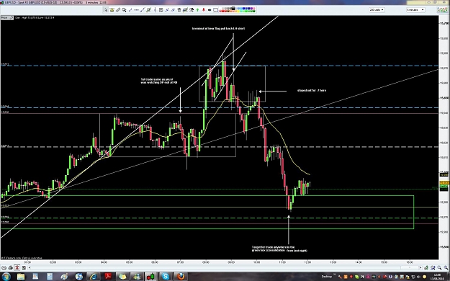
Task: Click the chart objects settings icon
Action: click(185, 10)
